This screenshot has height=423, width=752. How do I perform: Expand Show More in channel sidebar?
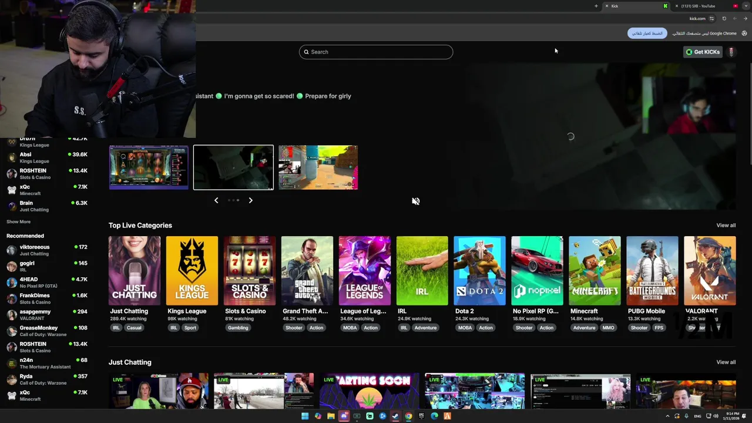point(18,222)
